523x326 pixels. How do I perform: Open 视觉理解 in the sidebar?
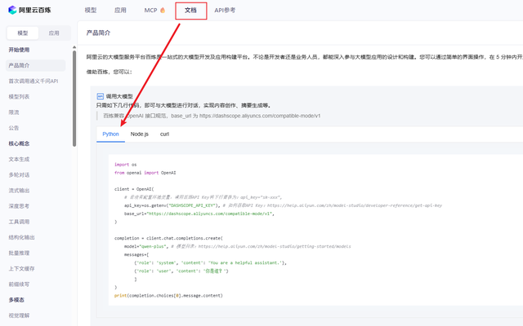[19, 315]
